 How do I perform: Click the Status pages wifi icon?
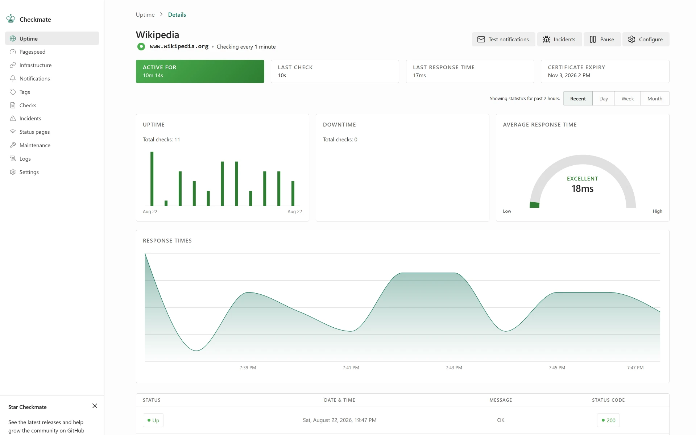pyautogui.click(x=13, y=132)
